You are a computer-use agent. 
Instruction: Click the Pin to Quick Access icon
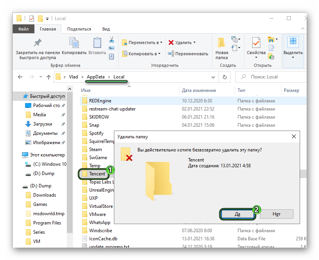[37, 43]
